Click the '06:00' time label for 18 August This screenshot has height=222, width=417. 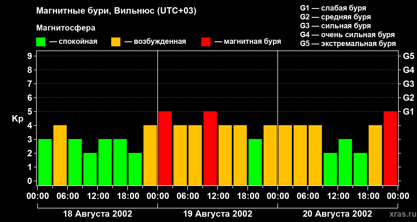click(x=68, y=196)
